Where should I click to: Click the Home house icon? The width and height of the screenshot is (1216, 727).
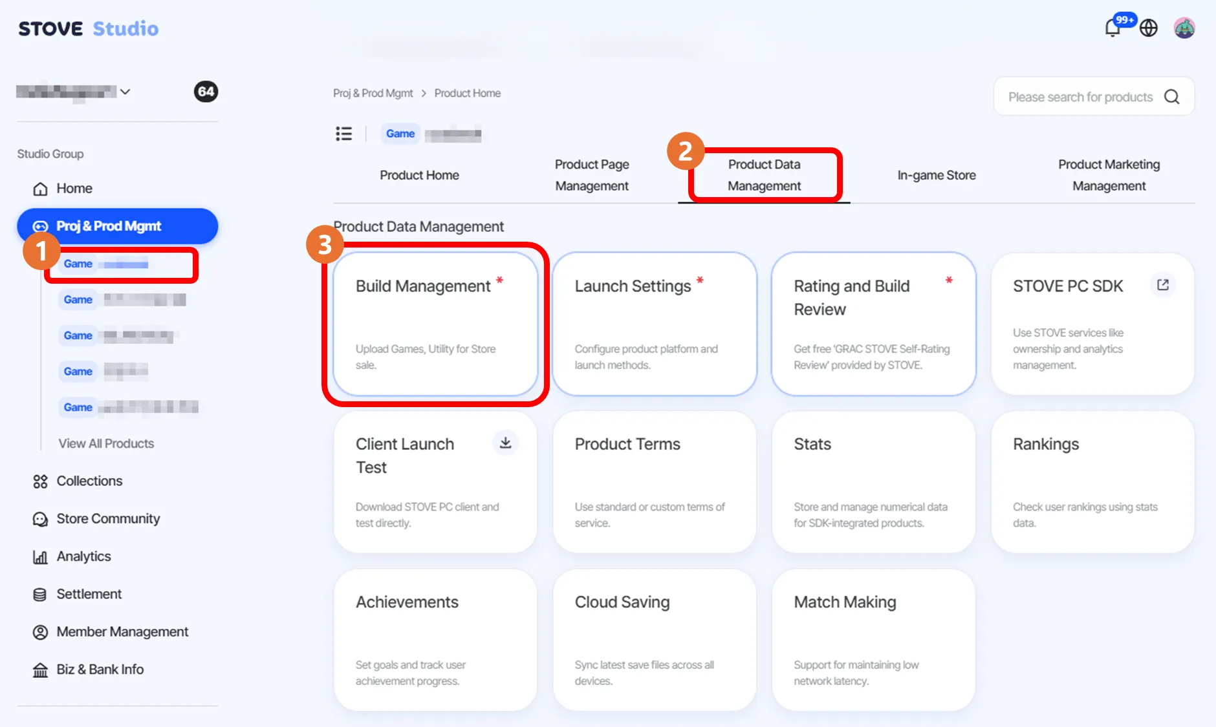[40, 189]
